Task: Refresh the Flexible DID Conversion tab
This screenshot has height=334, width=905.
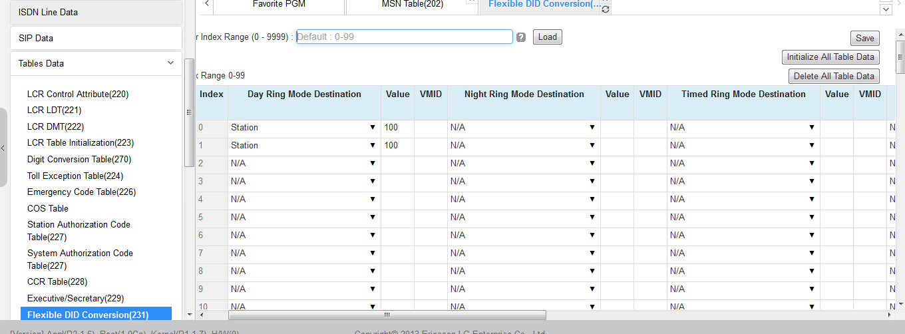Action: point(606,9)
